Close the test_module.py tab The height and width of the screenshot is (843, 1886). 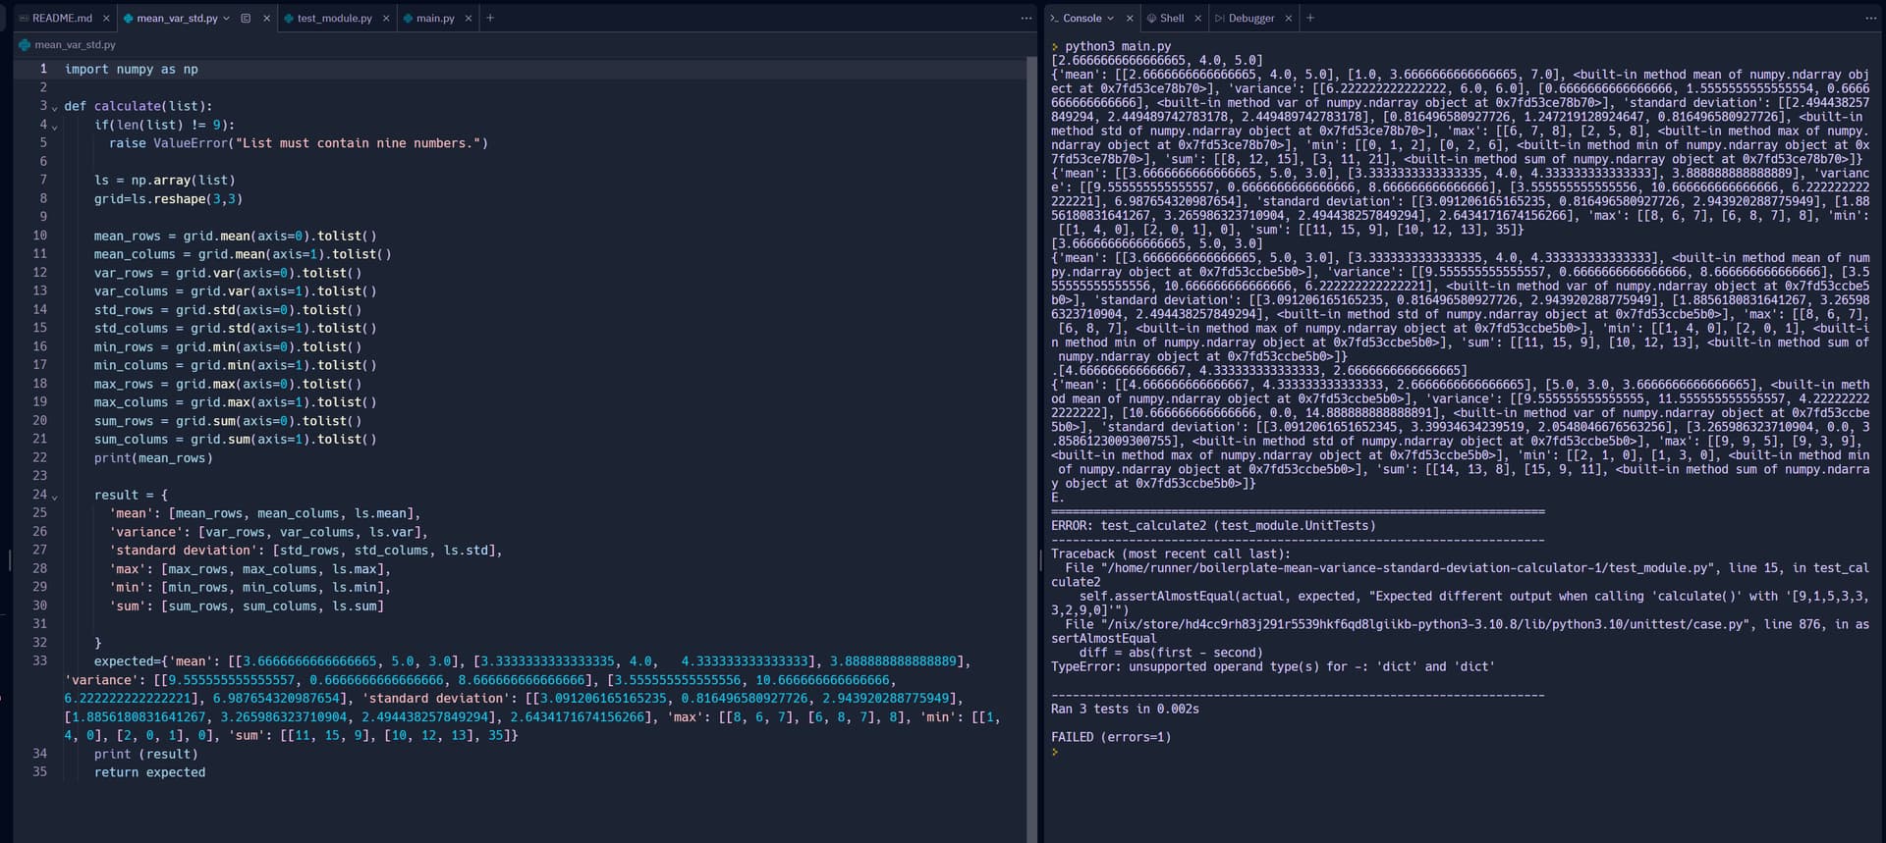click(x=386, y=18)
